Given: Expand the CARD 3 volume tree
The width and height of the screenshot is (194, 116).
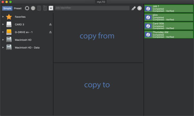Looking at the screenshot, I should coord(3,24).
